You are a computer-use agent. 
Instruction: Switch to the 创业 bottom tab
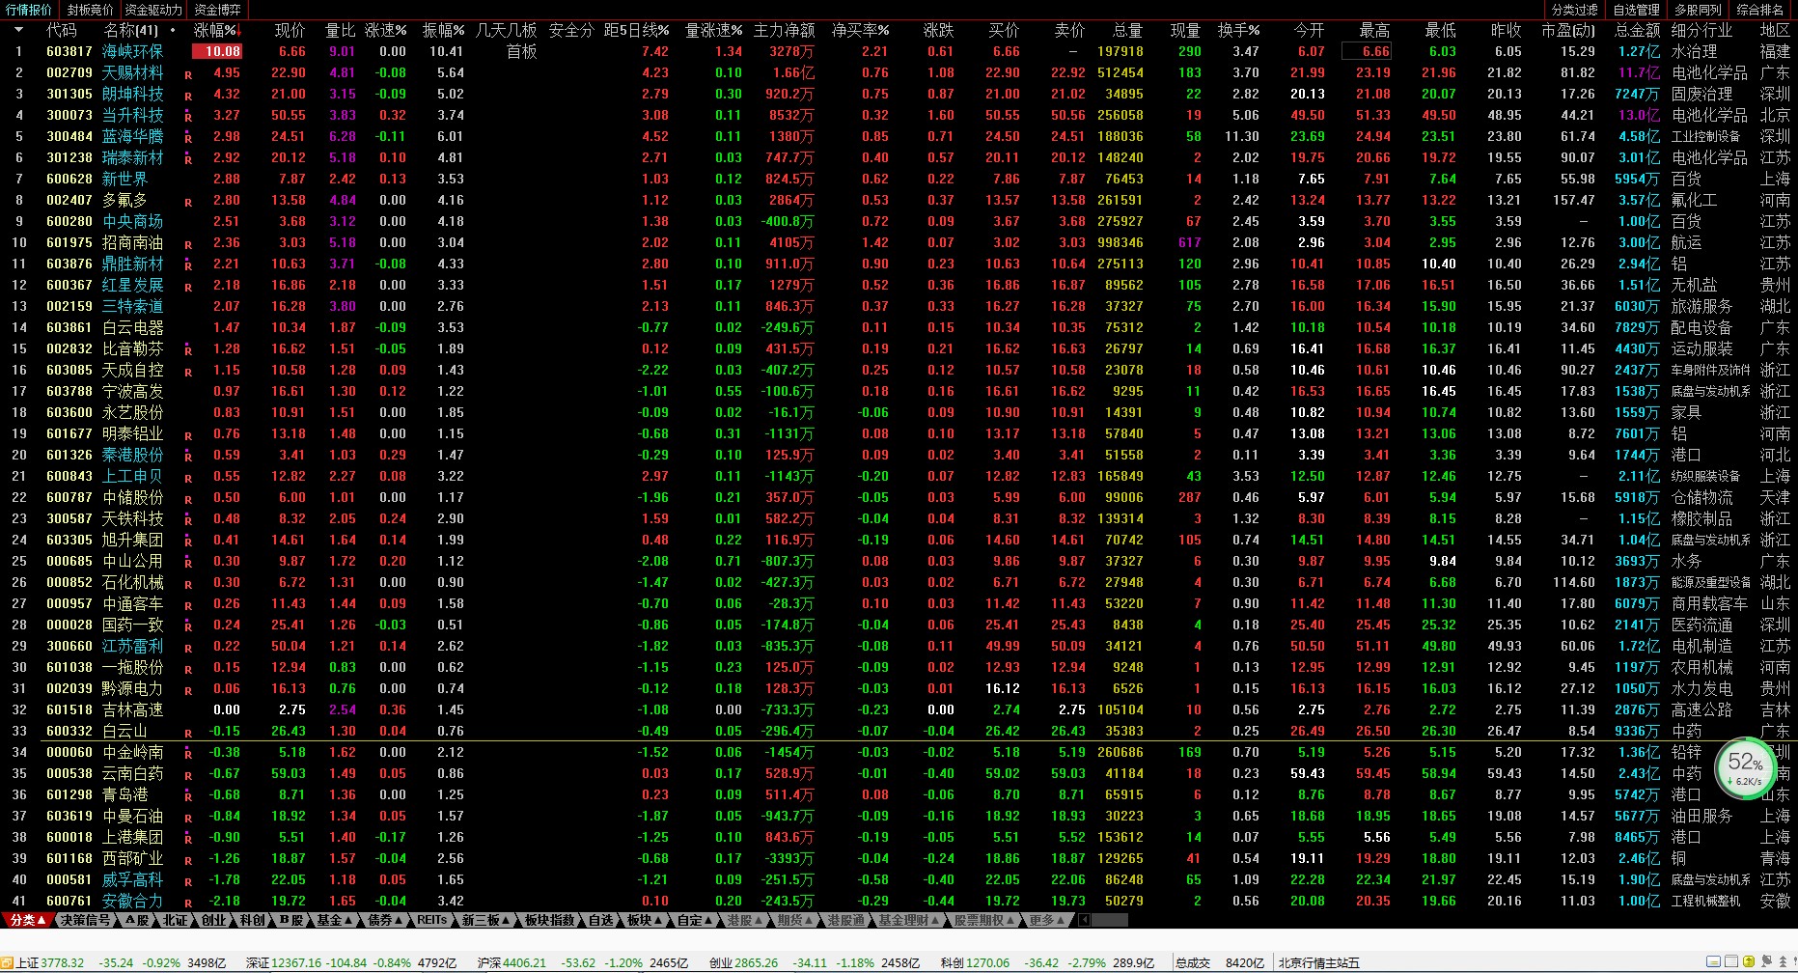[213, 920]
